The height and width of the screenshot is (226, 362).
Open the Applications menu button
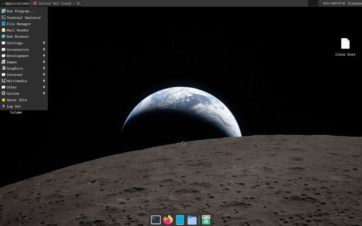[x=15, y=3]
